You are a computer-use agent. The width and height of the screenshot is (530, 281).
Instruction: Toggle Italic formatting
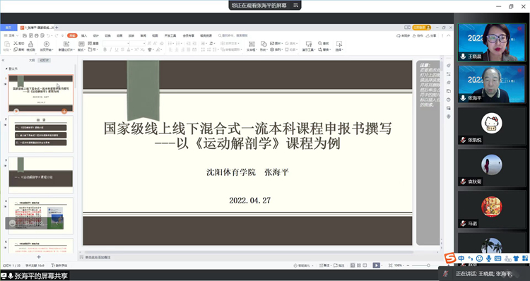click(111, 49)
